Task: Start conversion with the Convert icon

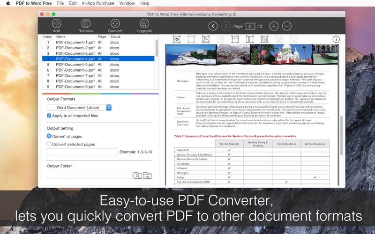Action: (x=115, y=26)
